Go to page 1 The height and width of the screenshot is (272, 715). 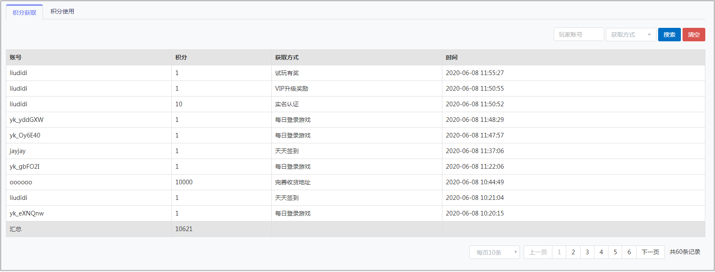[x=559, y=252]
